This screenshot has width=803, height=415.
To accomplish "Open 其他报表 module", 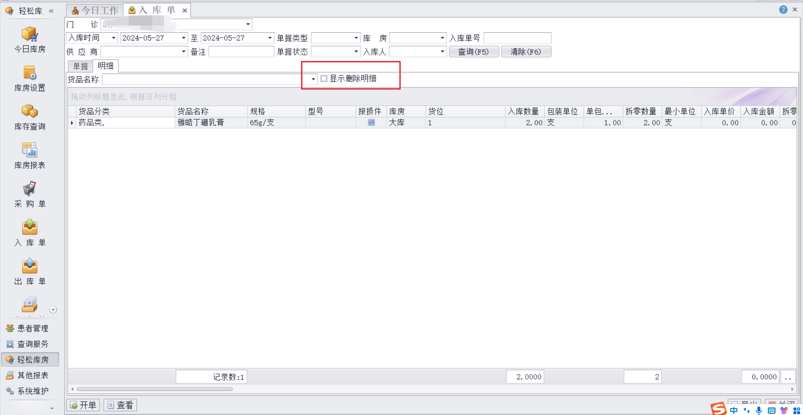I will tap(30, 375).
